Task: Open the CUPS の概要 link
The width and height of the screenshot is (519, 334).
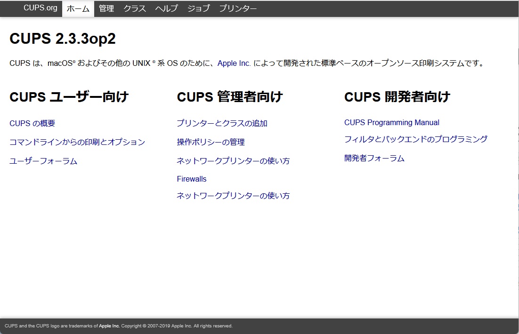Action: click(32, 123)
